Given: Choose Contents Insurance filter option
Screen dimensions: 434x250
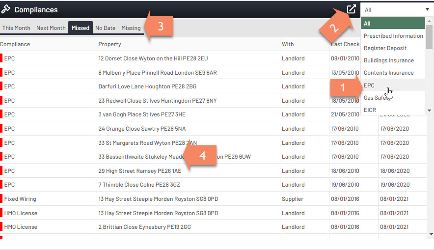Looking at the screenshot, I should coord(388,73).
